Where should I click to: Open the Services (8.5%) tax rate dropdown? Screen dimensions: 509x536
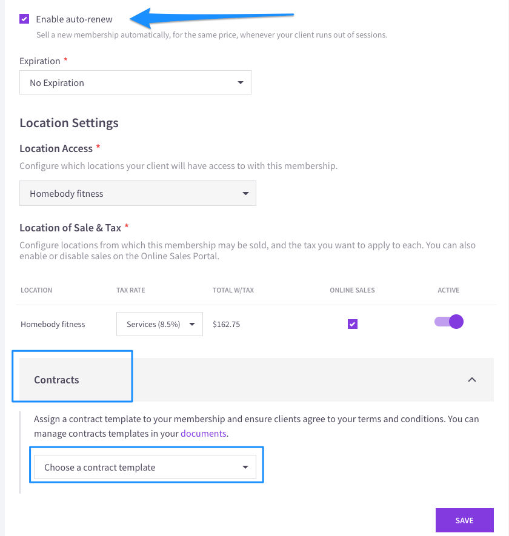tap(159, 324)
